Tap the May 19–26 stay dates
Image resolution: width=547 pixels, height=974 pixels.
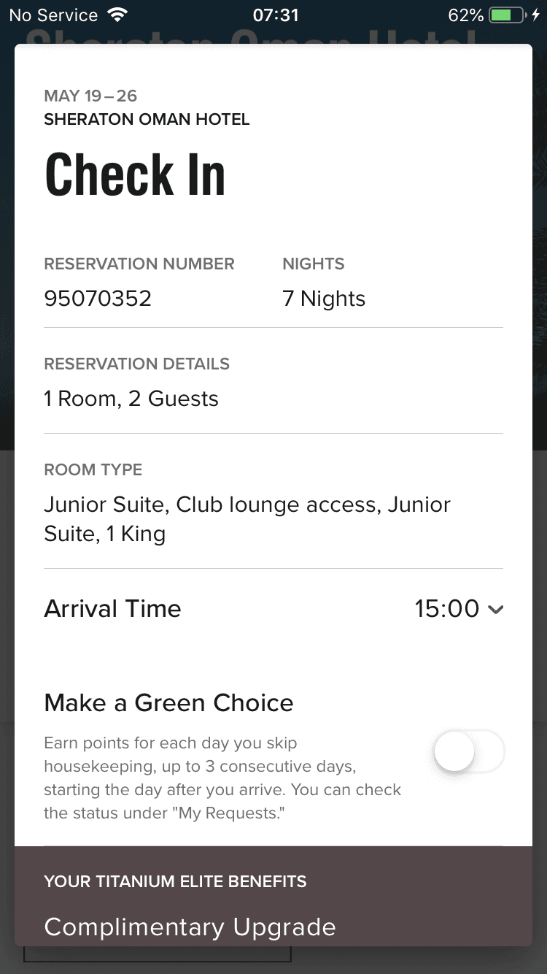90,96
